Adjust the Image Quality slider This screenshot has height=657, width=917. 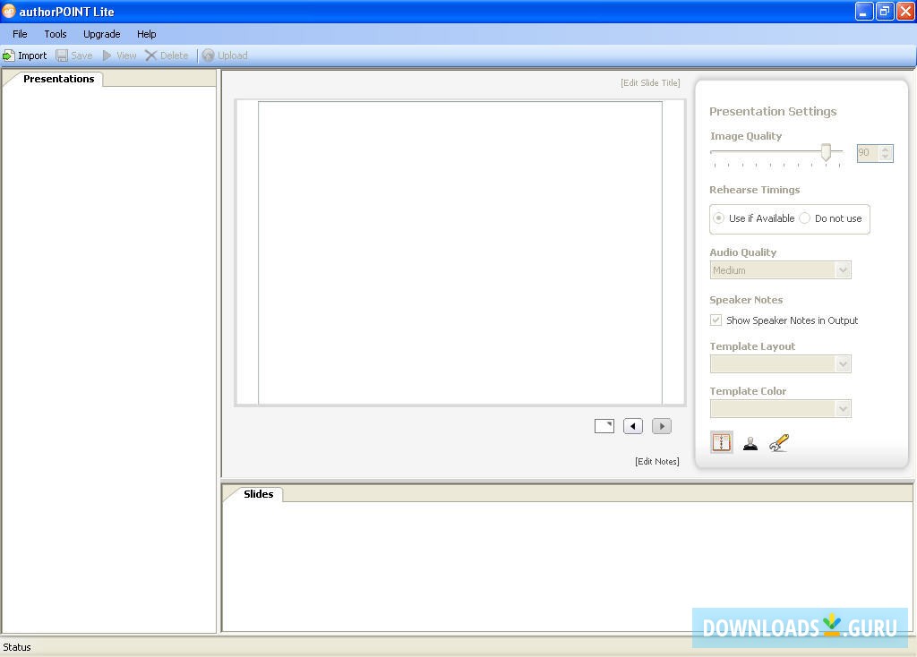point(825,152)
